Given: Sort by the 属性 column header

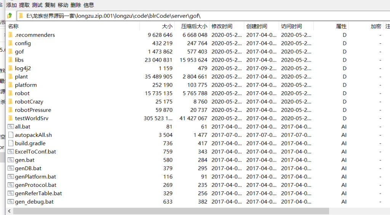Looking at the screenshot, I should pos(331,26).
